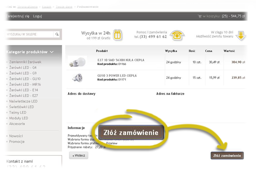Click the price 30,49 zł
Screen dimensions: 256x175
(x=214, y=62)
